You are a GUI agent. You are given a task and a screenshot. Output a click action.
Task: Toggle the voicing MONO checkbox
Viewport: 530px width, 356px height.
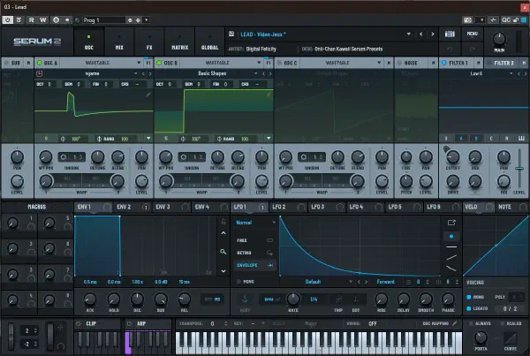pyautogui.click(x=468, y=297)
